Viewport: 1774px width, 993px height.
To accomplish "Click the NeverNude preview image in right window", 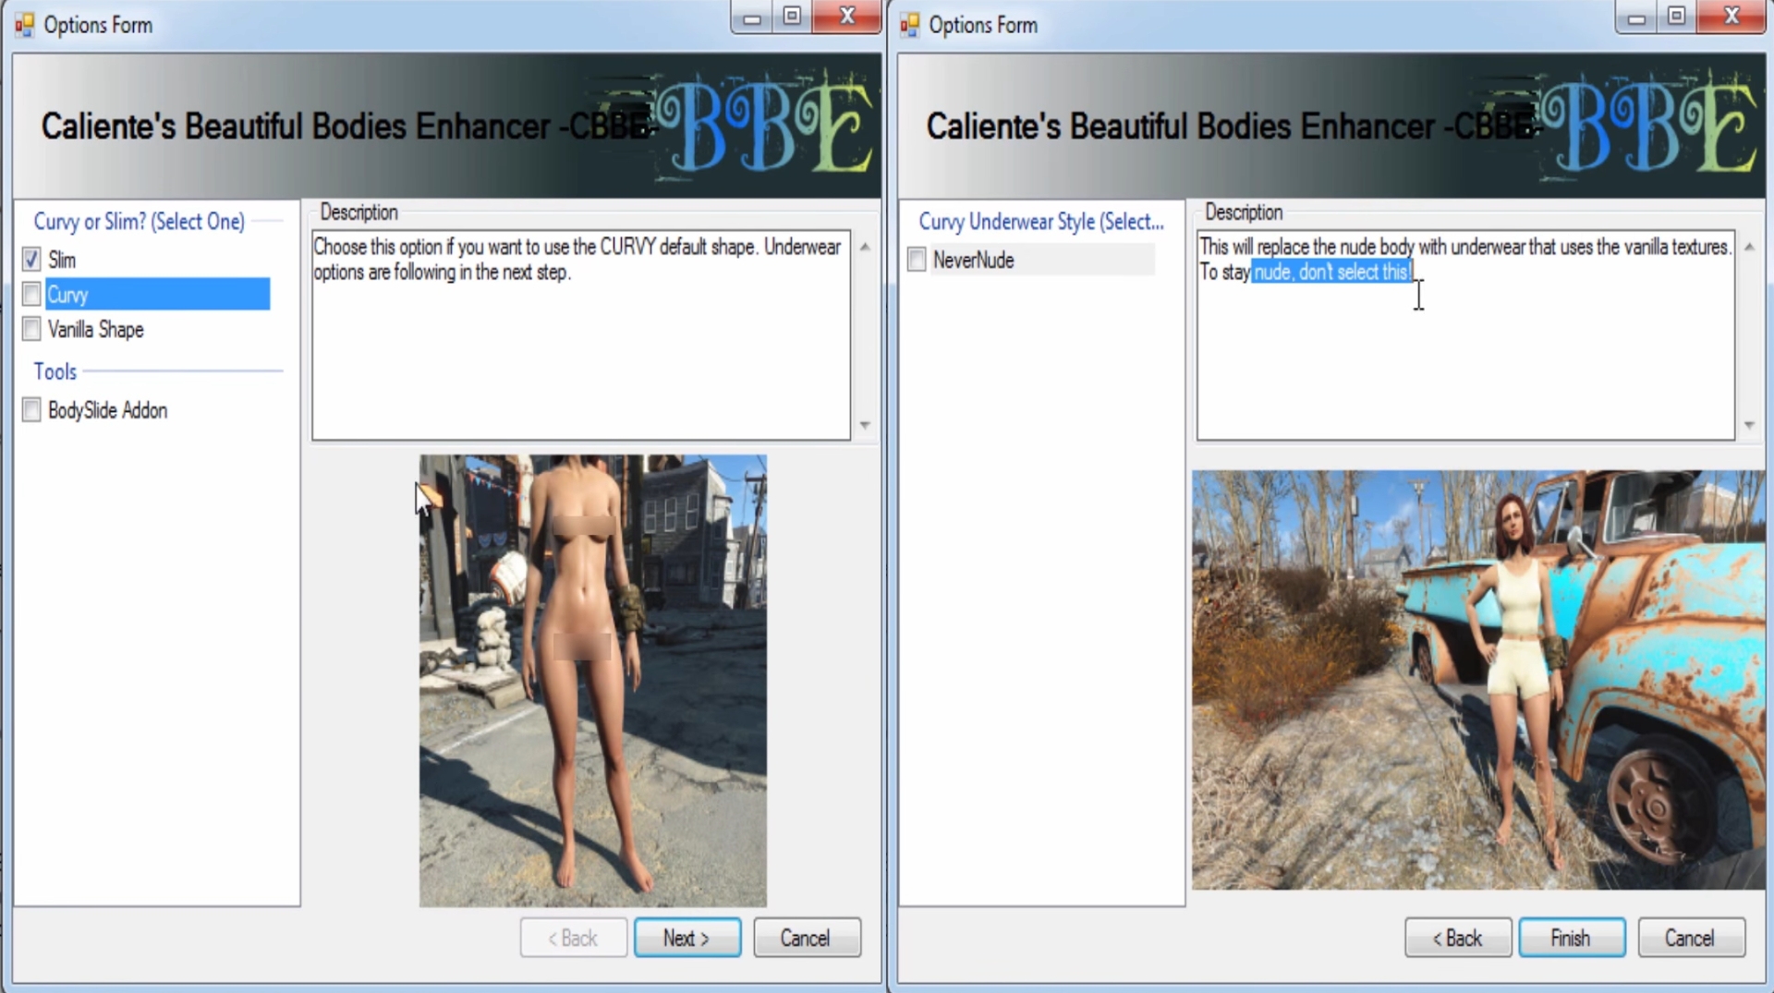I will coord(1478,680).
